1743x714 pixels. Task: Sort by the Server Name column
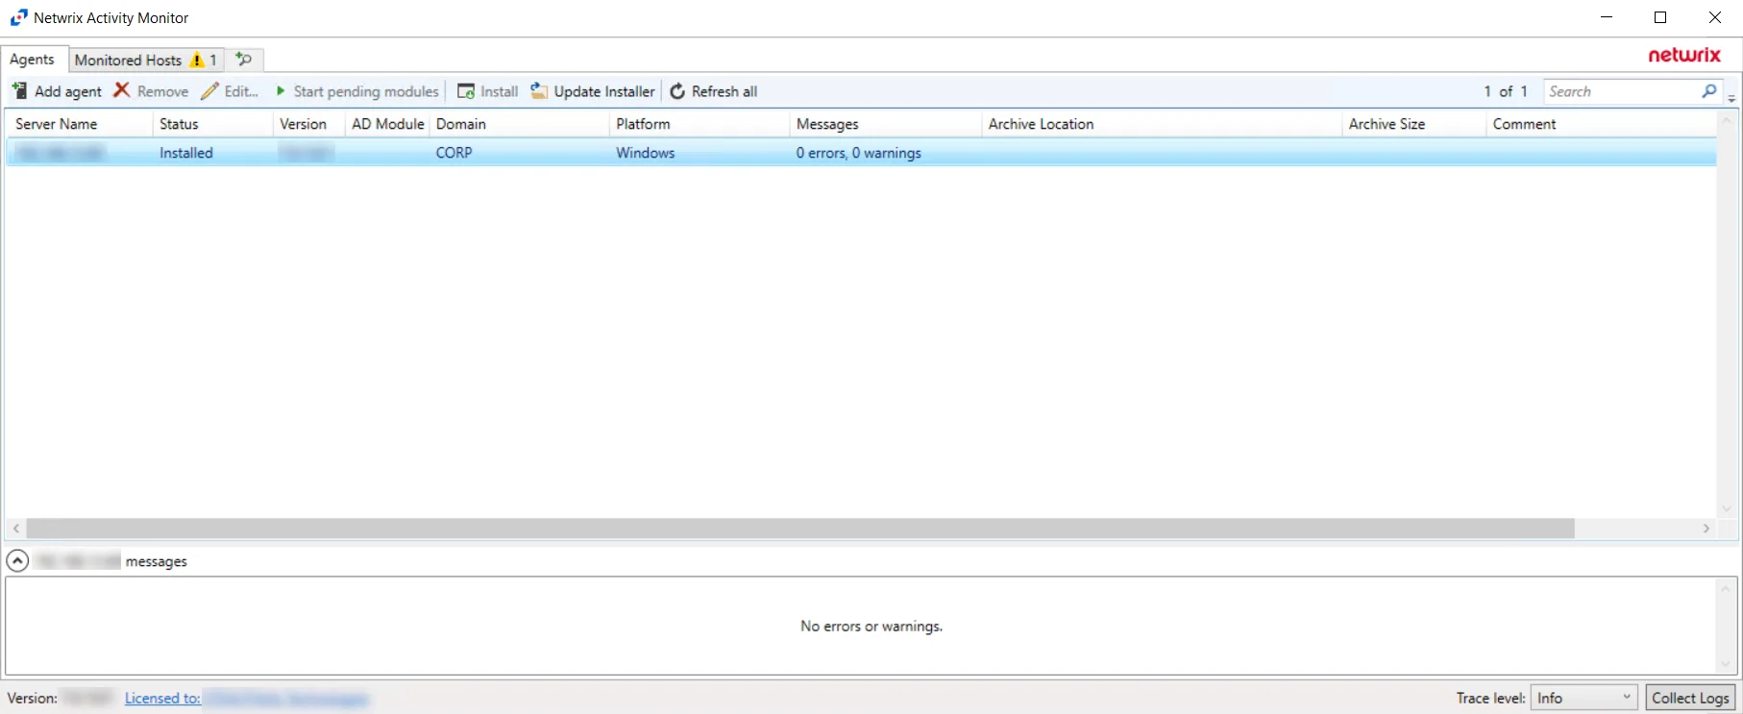pos(79,124)
